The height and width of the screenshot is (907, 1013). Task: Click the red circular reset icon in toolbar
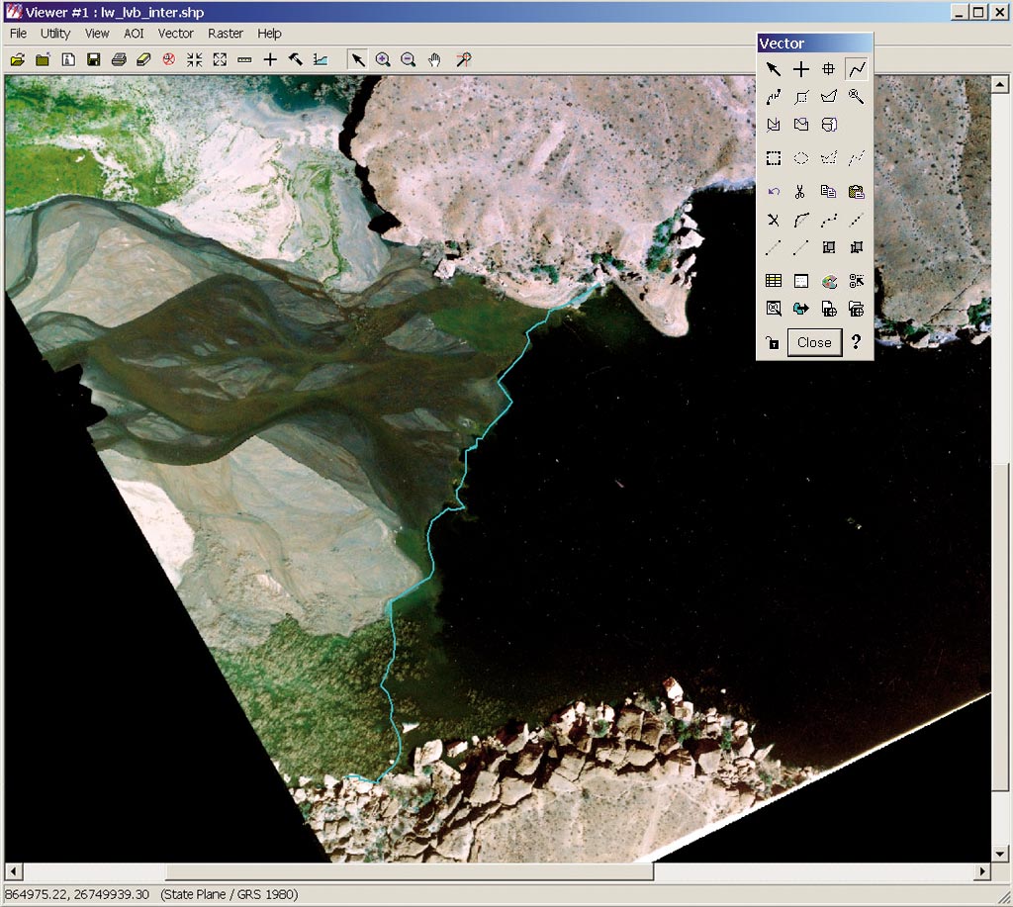coord(168,60)
